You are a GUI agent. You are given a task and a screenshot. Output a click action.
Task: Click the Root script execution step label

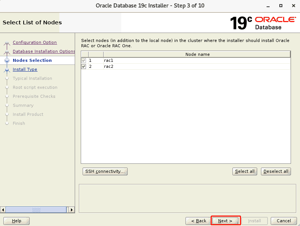coord(35,87)
